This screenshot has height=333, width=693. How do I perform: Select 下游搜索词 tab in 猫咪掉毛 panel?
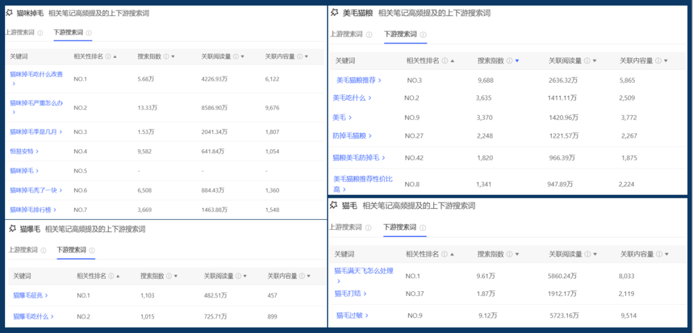(x=69, y=33)
